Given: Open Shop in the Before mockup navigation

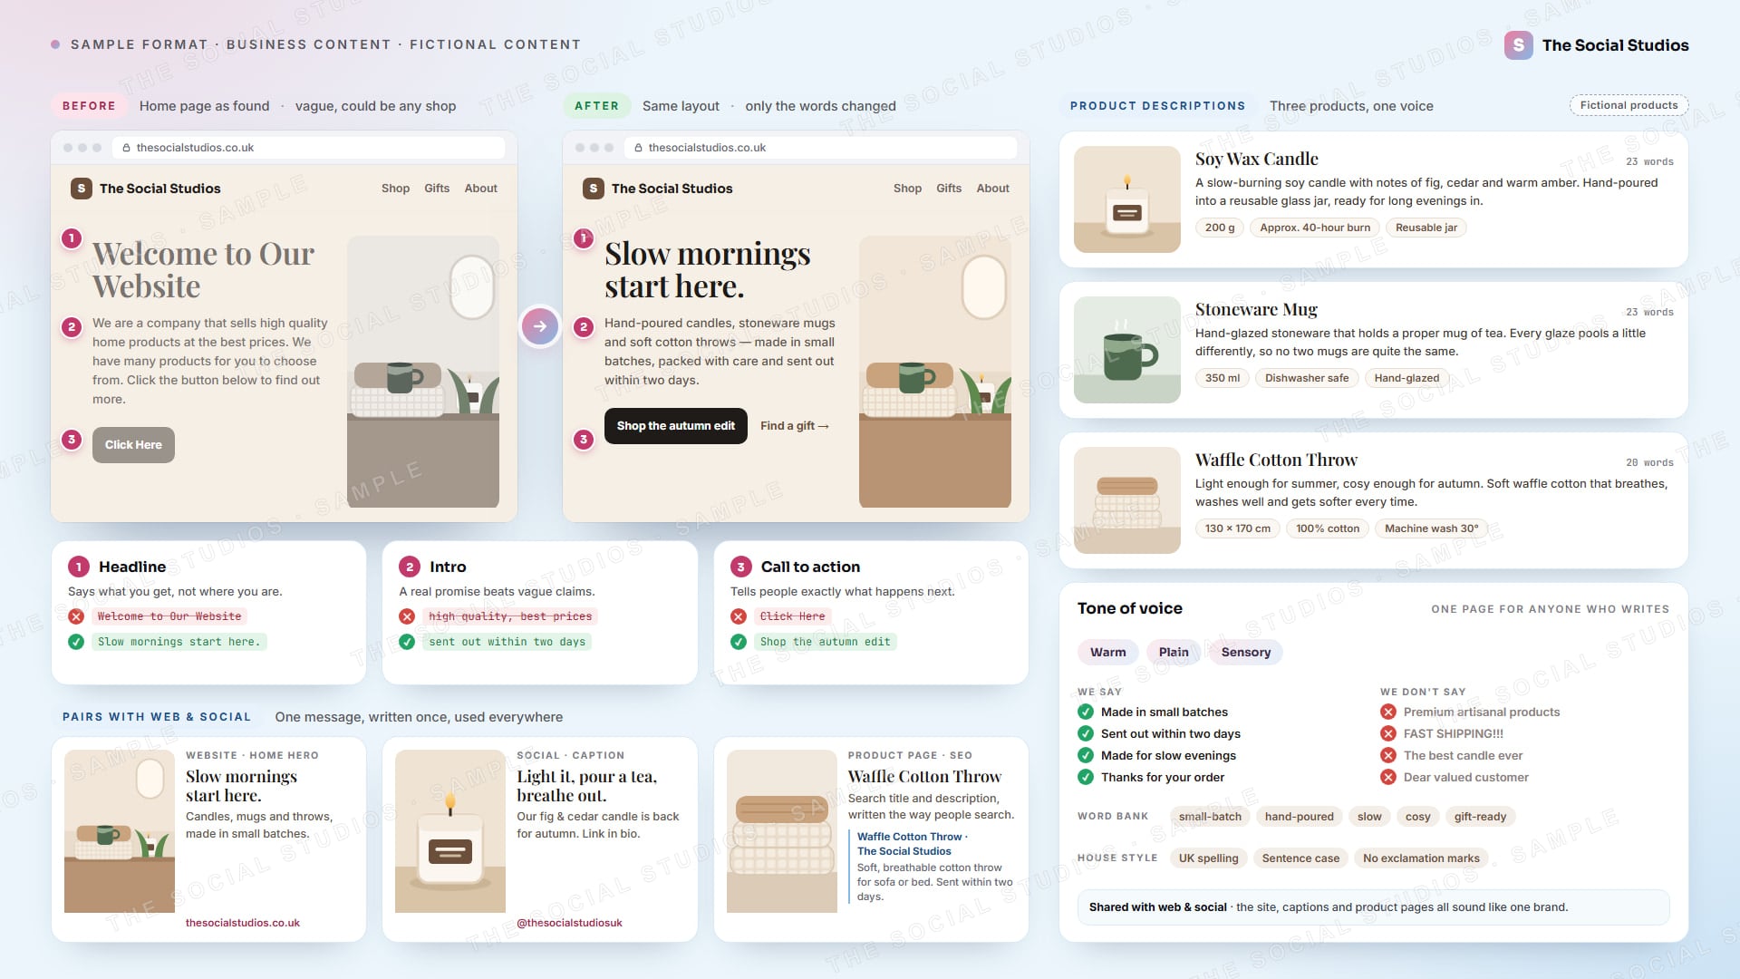Looking at the screenshot, I should (x=395, y=189).
